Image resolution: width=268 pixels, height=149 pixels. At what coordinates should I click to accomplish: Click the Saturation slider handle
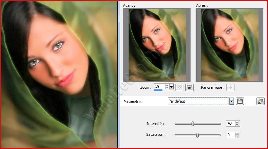click(x=197, y=135)
